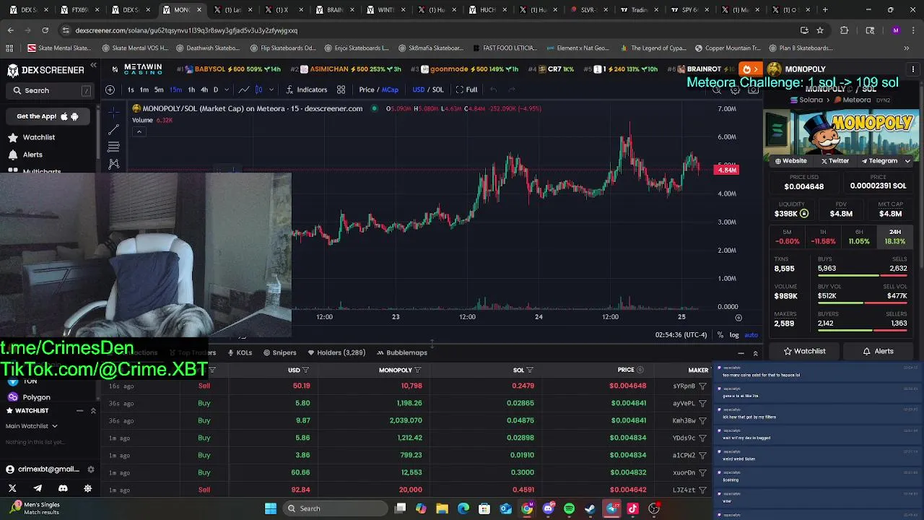
Task: Open Watchlist in the left sidebar
Action: point(32,137)
